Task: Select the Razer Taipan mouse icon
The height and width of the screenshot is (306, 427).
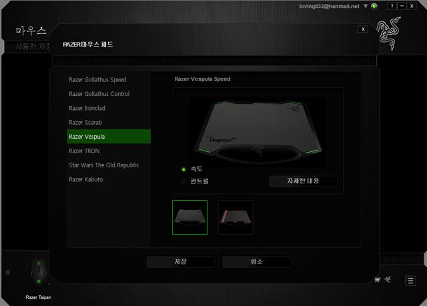Action: click(38, 273)
